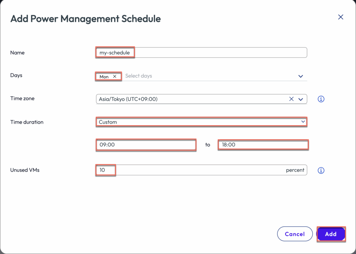
Task: Show info about the Time zone field
Action: pyautogui.click(x=321, y=99)
